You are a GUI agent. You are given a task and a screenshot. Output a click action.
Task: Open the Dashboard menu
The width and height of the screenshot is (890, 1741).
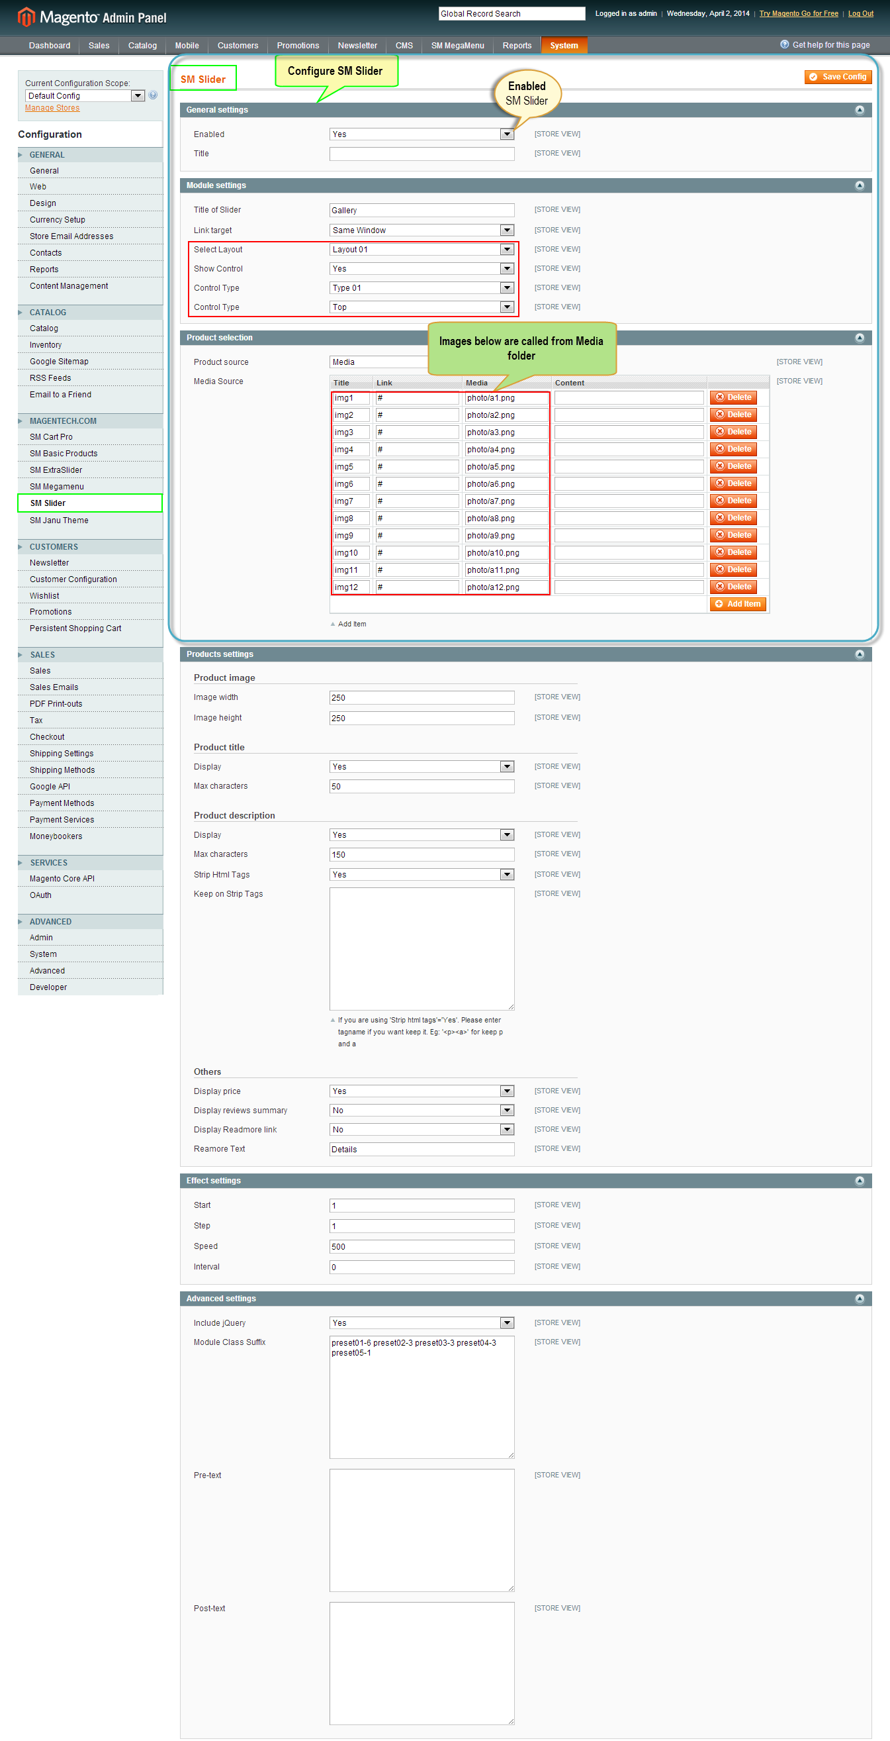(x=49, y=45)
